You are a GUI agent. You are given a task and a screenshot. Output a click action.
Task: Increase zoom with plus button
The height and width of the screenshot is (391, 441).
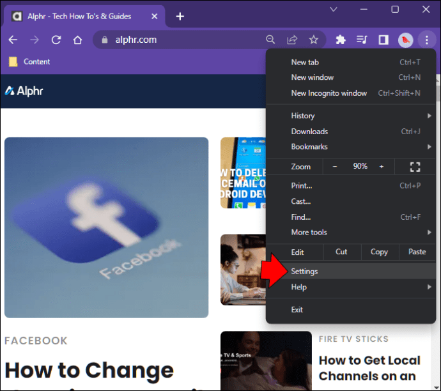point(382,166)
